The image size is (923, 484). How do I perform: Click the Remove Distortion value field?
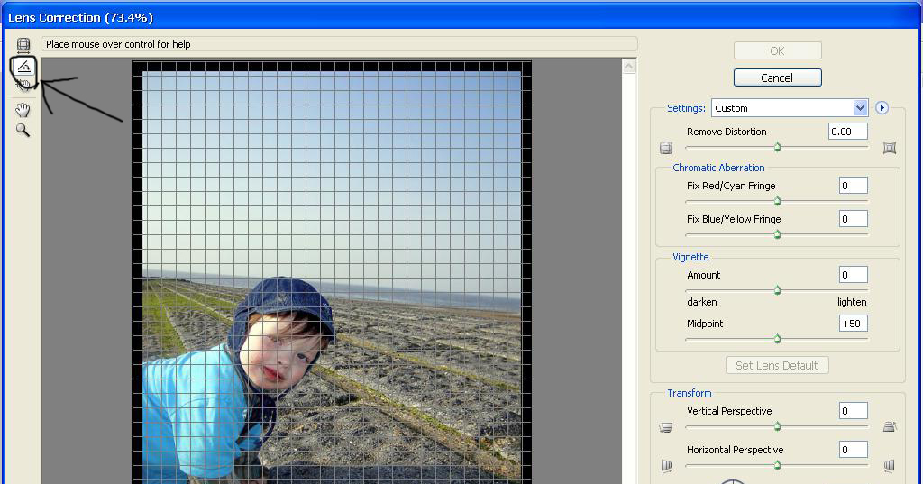point(847,132)
